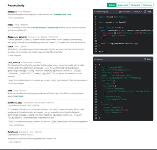The image size is (157, 150).
Task: Click the Required label next to messages
Action: [27, 12]
